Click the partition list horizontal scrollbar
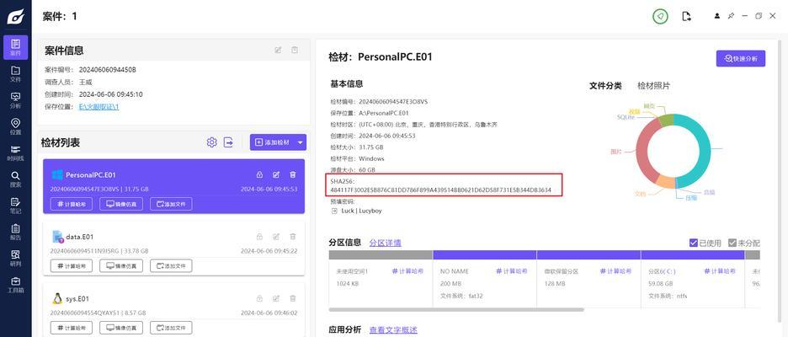Image resolution: width=788 pixels, height=337 pixels. (456, 310)
